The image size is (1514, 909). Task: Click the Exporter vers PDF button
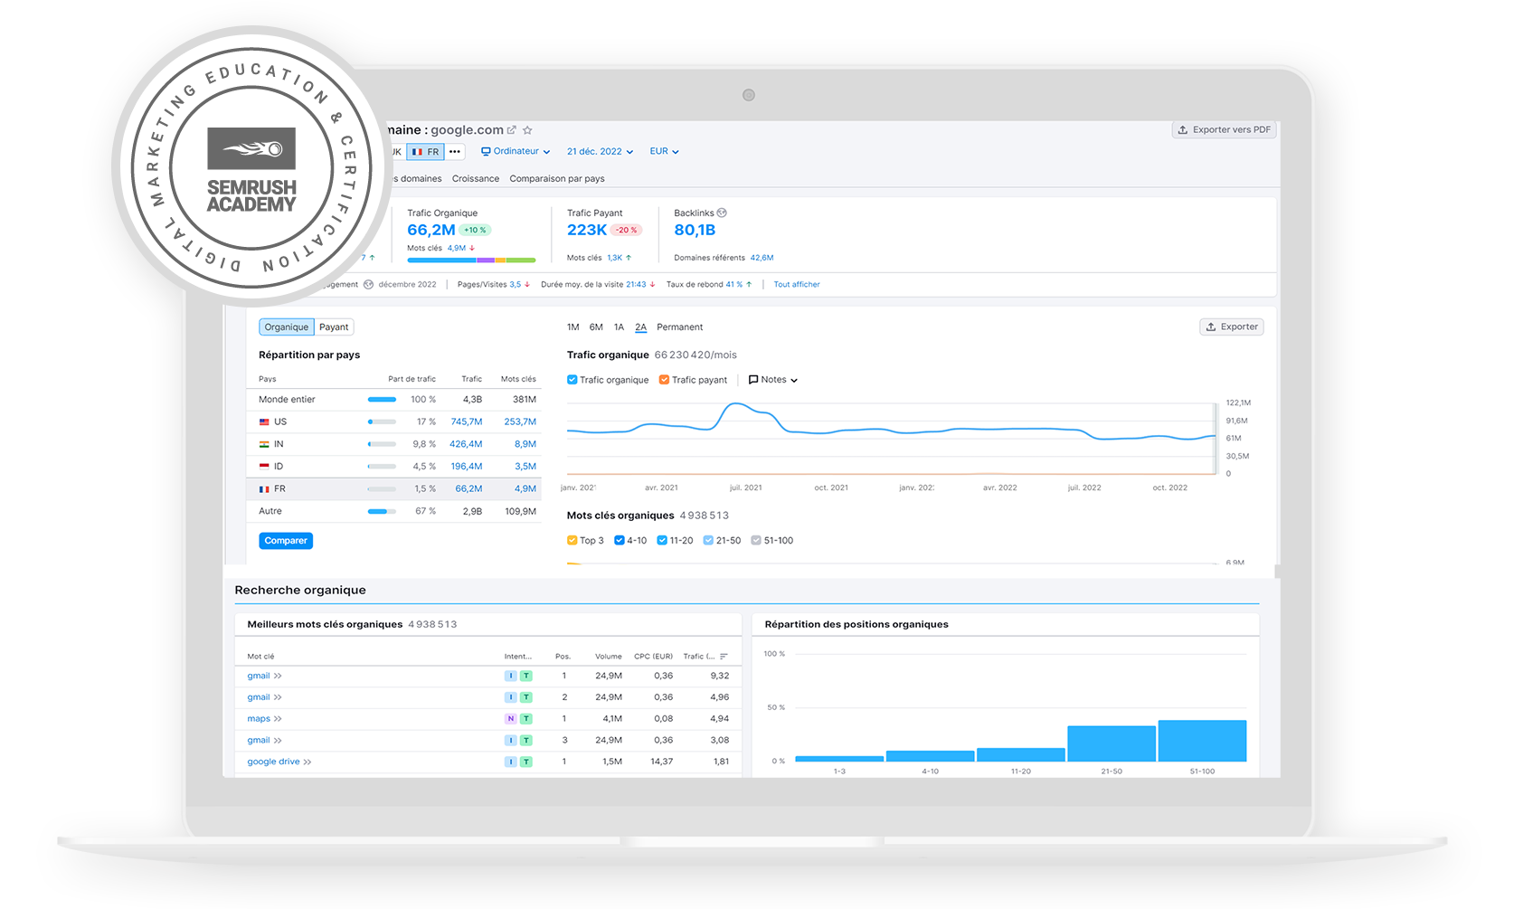click(x=1224, y=130)
